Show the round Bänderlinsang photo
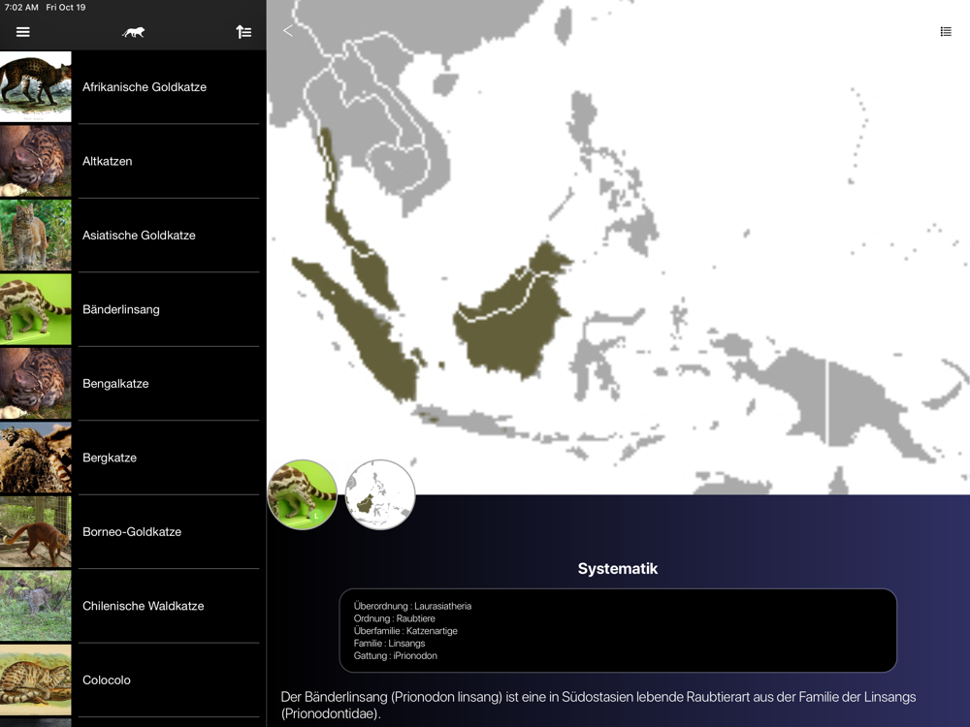 (302, 494)
